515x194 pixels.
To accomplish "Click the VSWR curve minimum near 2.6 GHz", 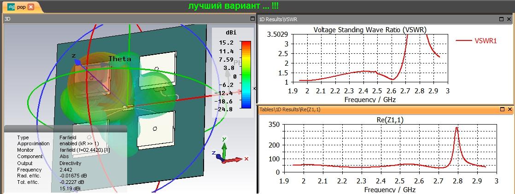I will coord(392,80).
